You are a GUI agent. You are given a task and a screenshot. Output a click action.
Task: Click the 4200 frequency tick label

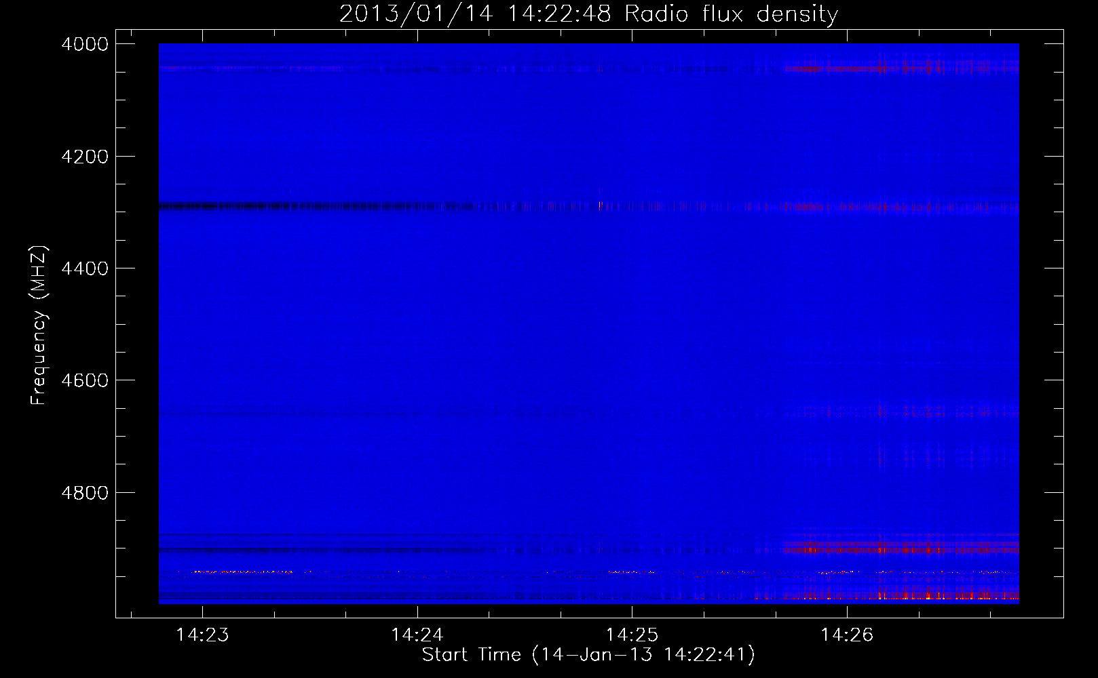(x=85, y=157)
